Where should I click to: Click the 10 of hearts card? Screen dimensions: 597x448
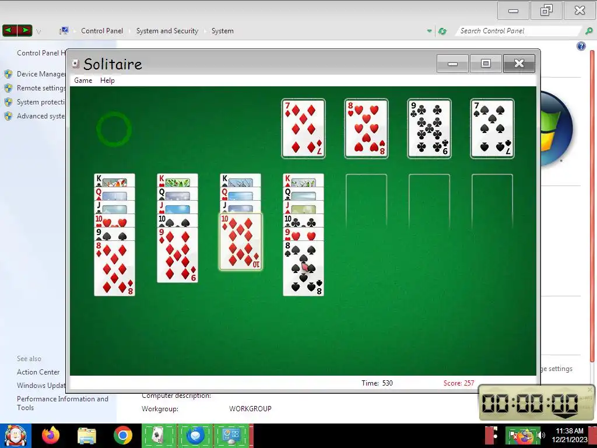pyautogui.click(x=114, y=220)
